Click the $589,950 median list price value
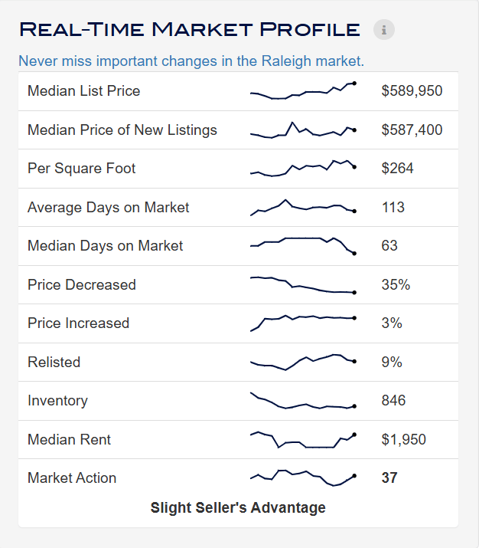The image size is (479, 548). pyautogui.click(x=412, y=91)
